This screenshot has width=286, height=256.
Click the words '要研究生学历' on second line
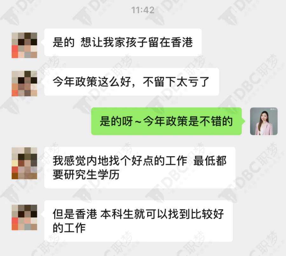pyautogui.click(x=86, y=174)
